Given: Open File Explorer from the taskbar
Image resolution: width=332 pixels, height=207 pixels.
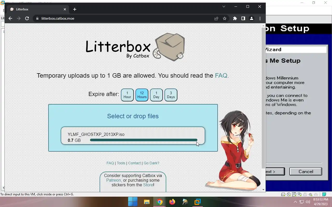Looking at the screenshot, I should pos(147,202).
